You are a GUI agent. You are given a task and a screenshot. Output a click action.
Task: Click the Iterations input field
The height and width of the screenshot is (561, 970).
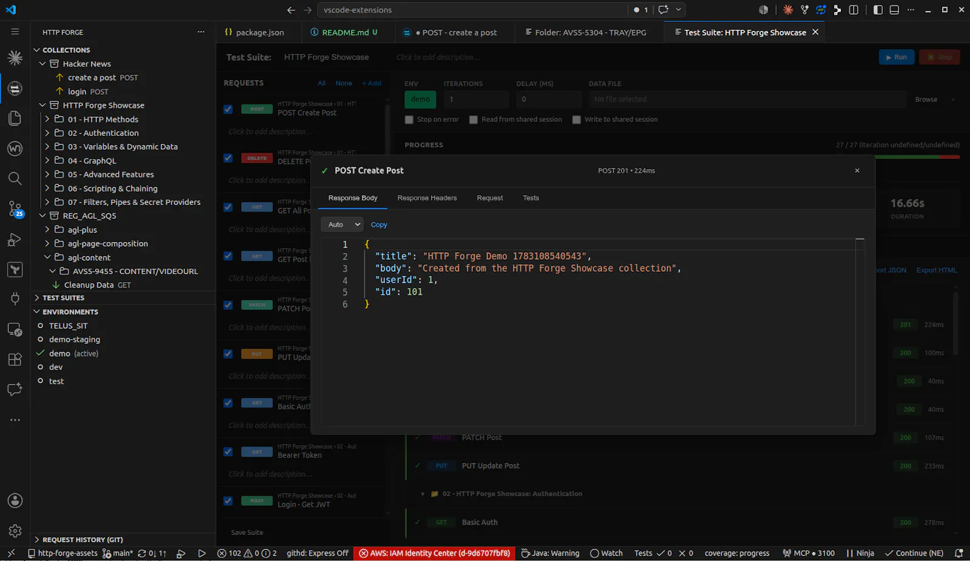[x=476, y=99]
